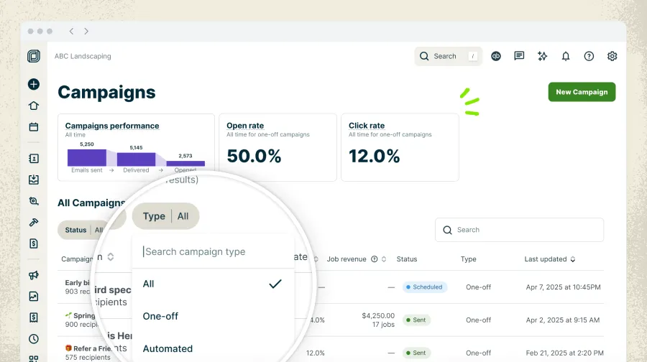Image resolution: width=647 pixels, height=362 pixels.
Task: Open the Marketing megaphone icon
Action: [x=34, y=275]
